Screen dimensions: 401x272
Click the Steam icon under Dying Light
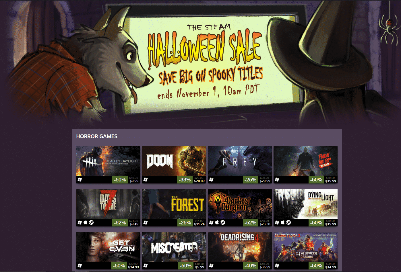coord(288,222)
